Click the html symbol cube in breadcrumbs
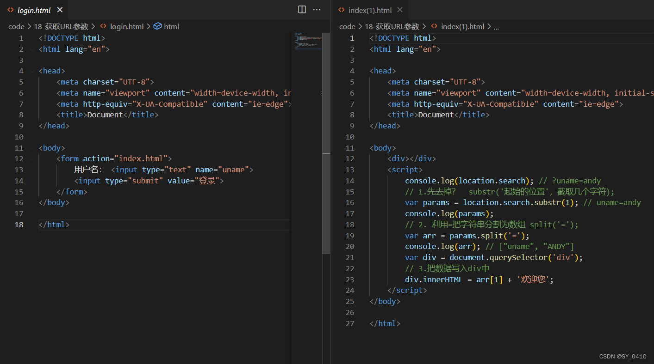This screenshot has width=654, height=364. (157, 26)
